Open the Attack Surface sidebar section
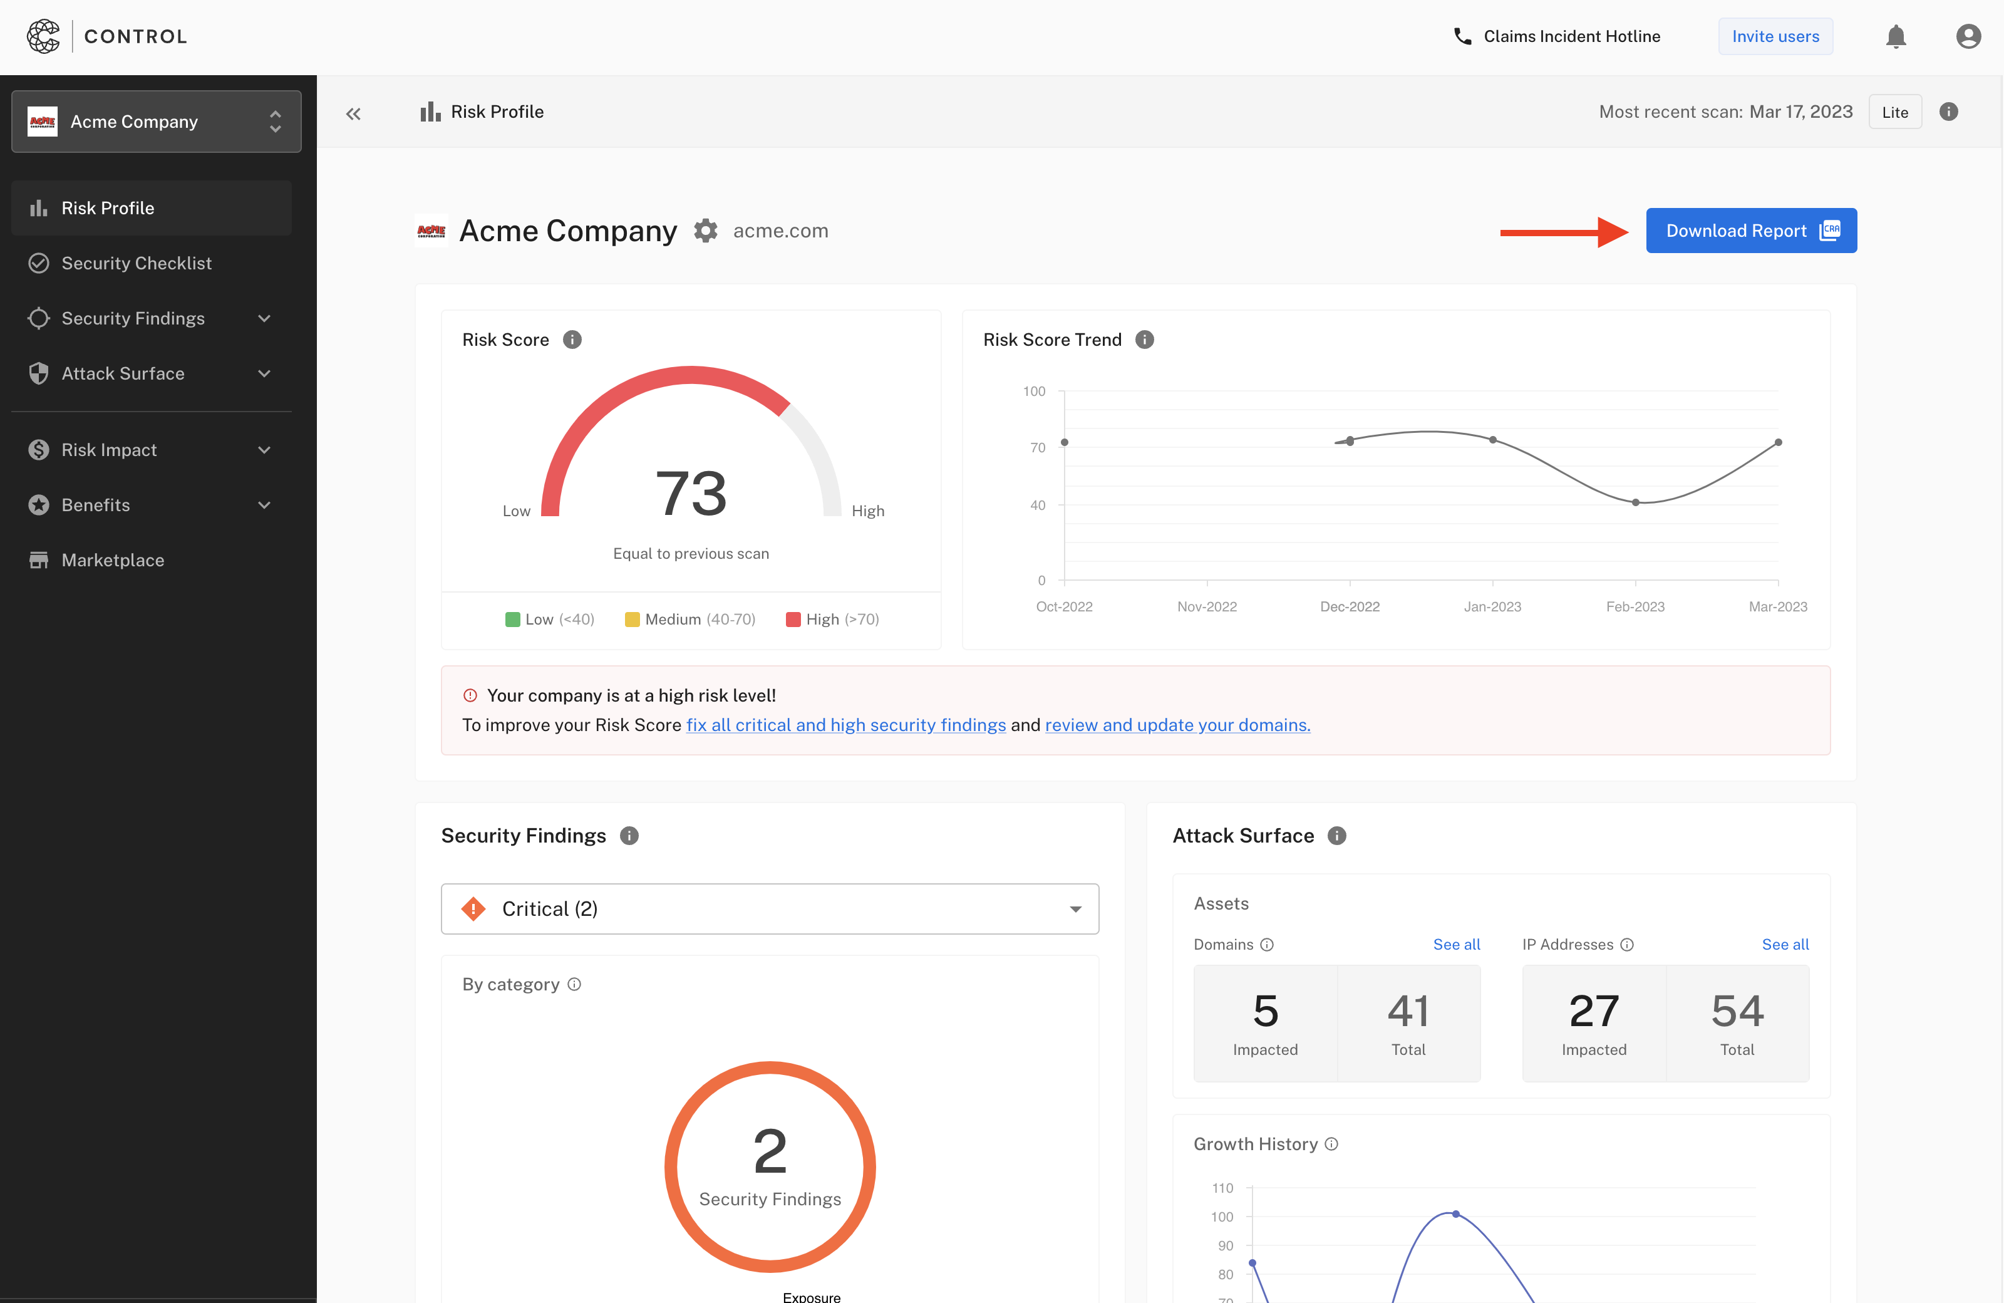Screen dimensions: 2004x1303 (x=152, y=373)
